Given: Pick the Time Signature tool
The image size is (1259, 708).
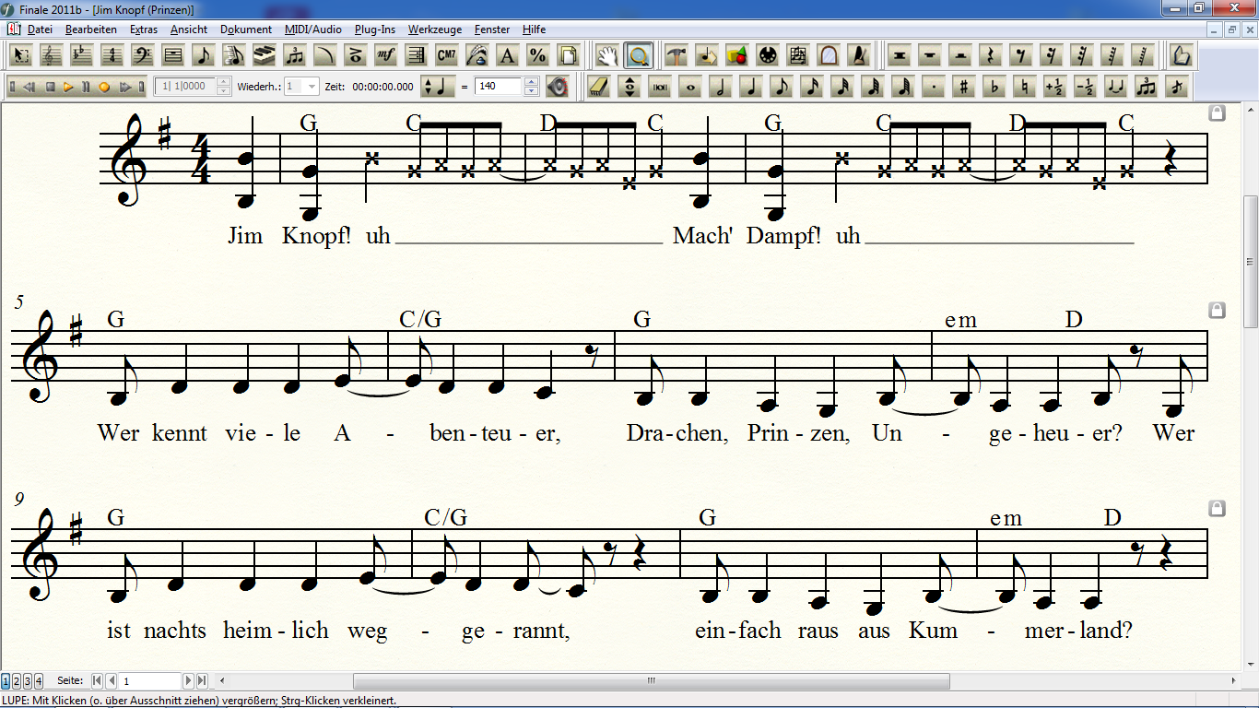Looking at the screenshot, I should (112, 55).
